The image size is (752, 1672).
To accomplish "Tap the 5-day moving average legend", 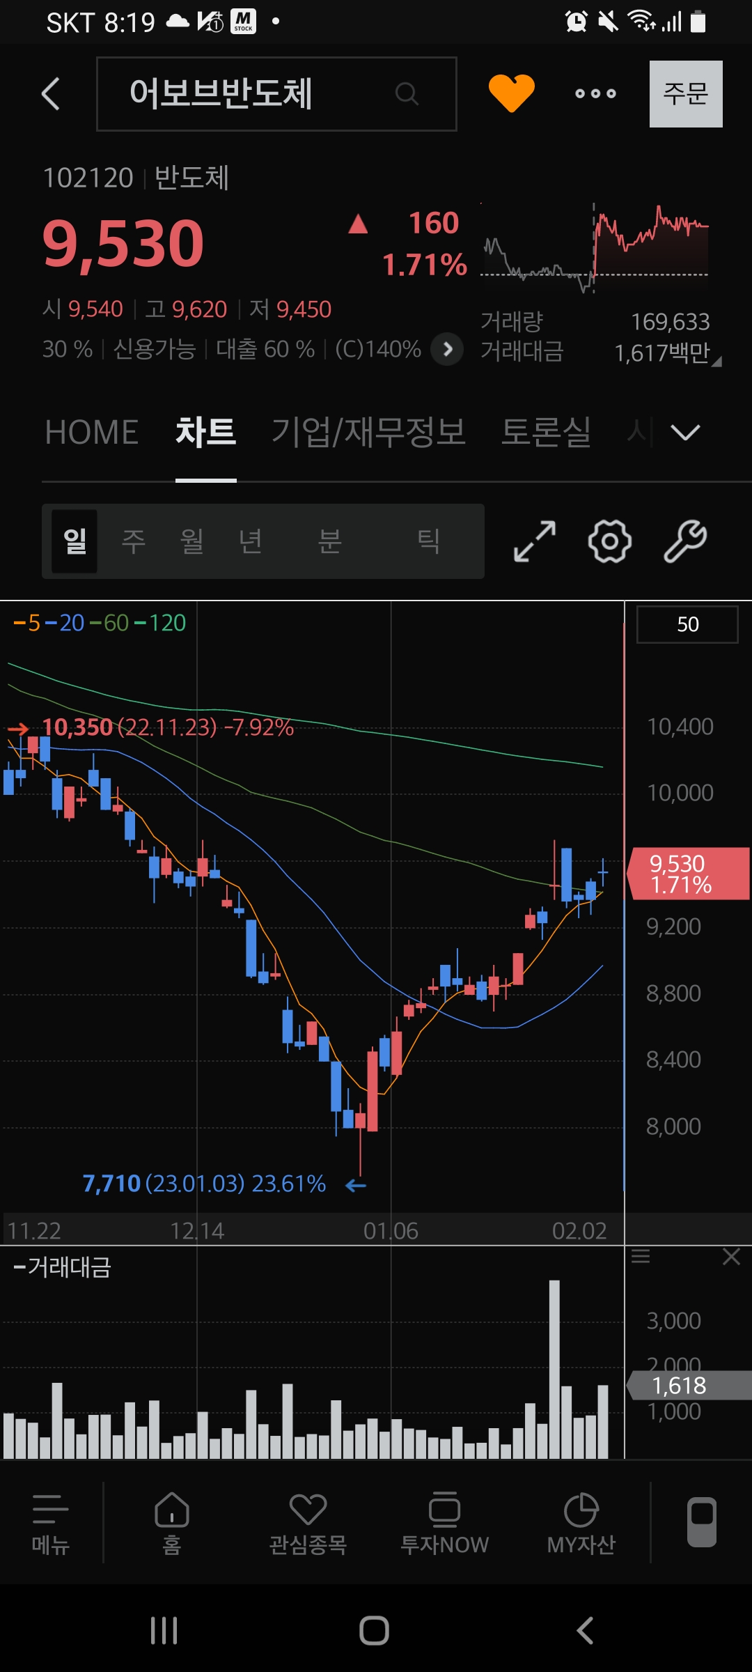I will [27, 623].
